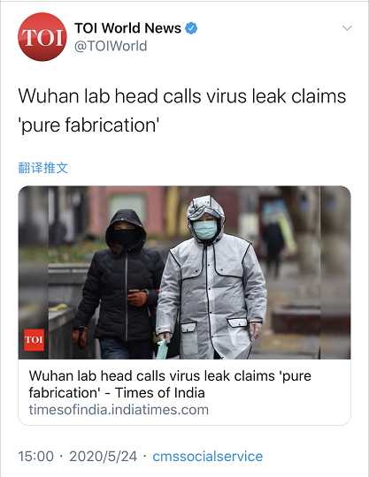This screenshot has width=369, height=477.
Task: Visit the timesofindia.indiatimes.com domain link
Action: (119, 410)
